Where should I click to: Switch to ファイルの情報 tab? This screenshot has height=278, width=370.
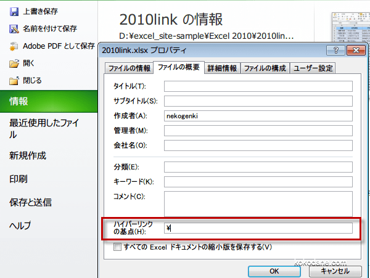pyautogui.click(x=129, y=68)
